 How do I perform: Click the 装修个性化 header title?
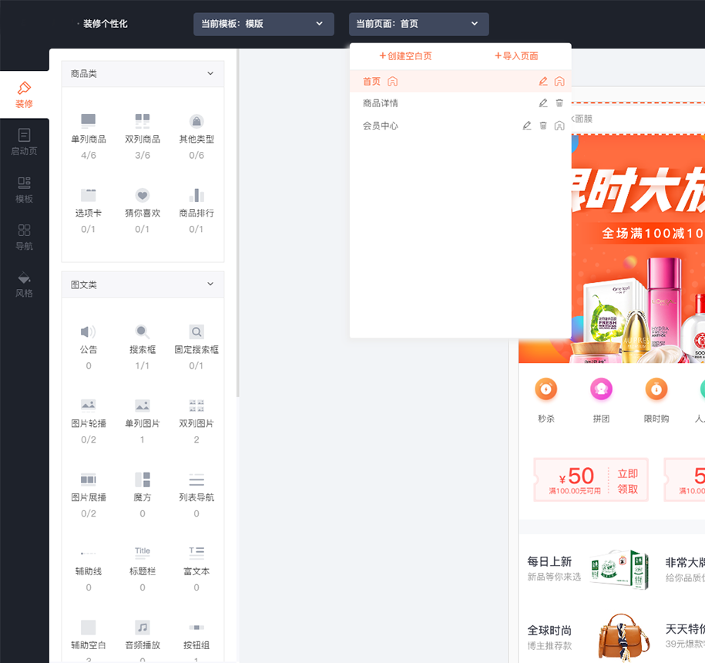coord(106,24)
